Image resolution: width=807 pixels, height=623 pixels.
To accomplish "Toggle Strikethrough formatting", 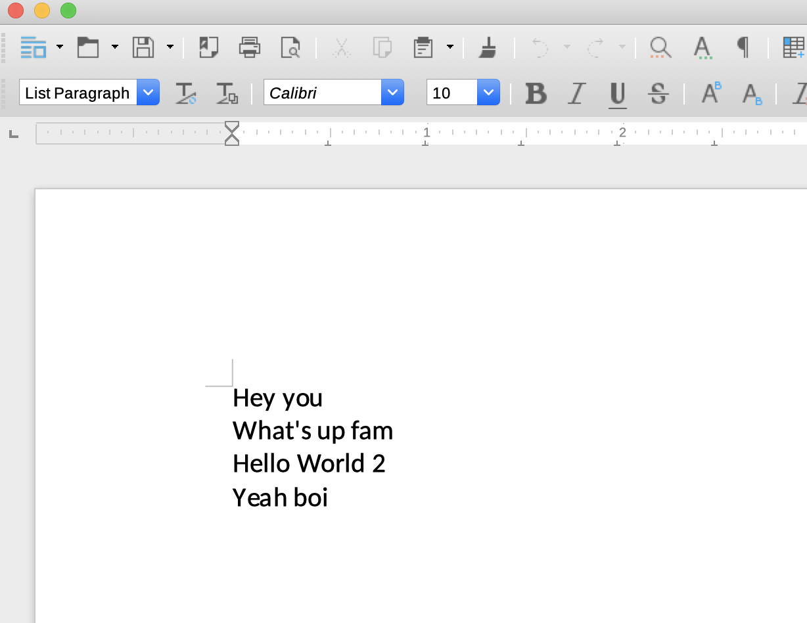I will pyautogui.click(x=658, y=94).
